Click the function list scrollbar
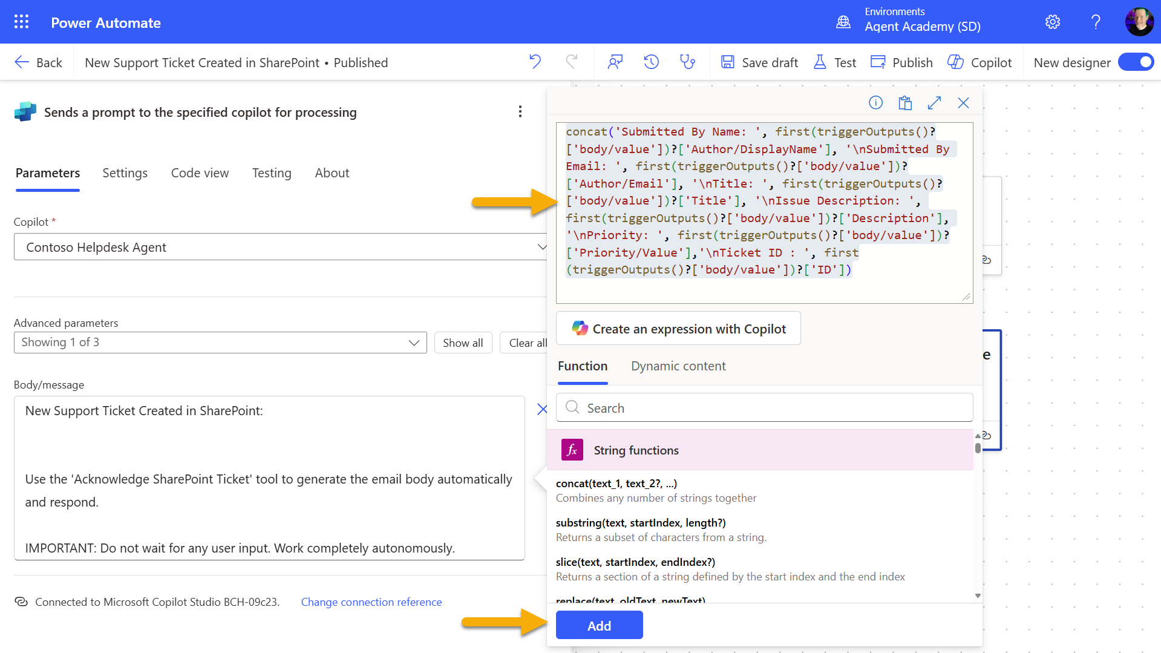This screenshot has width=1161, height=653. point(978,449)
